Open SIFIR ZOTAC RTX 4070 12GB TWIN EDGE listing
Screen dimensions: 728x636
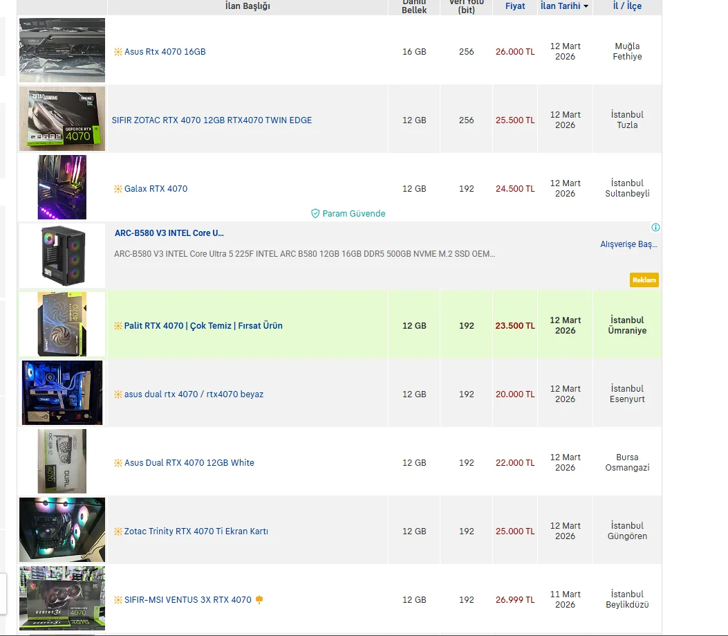(x=212, y=120)
